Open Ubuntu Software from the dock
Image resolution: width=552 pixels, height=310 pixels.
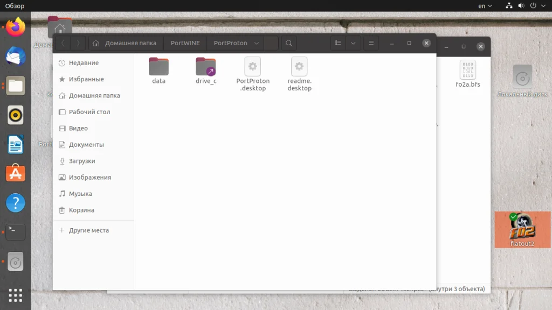(15, 173)
